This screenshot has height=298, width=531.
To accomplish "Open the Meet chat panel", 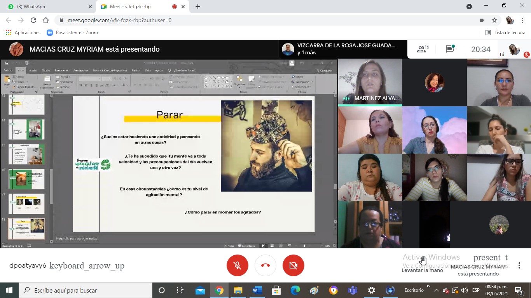I will (x=450, y=49).
